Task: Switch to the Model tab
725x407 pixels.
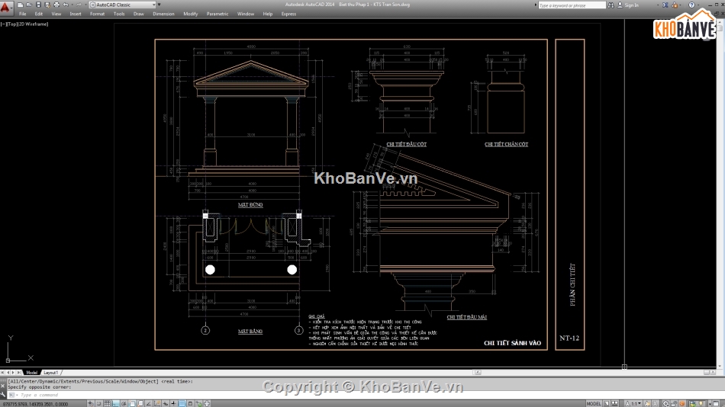Action: click(x=32, y=373)
